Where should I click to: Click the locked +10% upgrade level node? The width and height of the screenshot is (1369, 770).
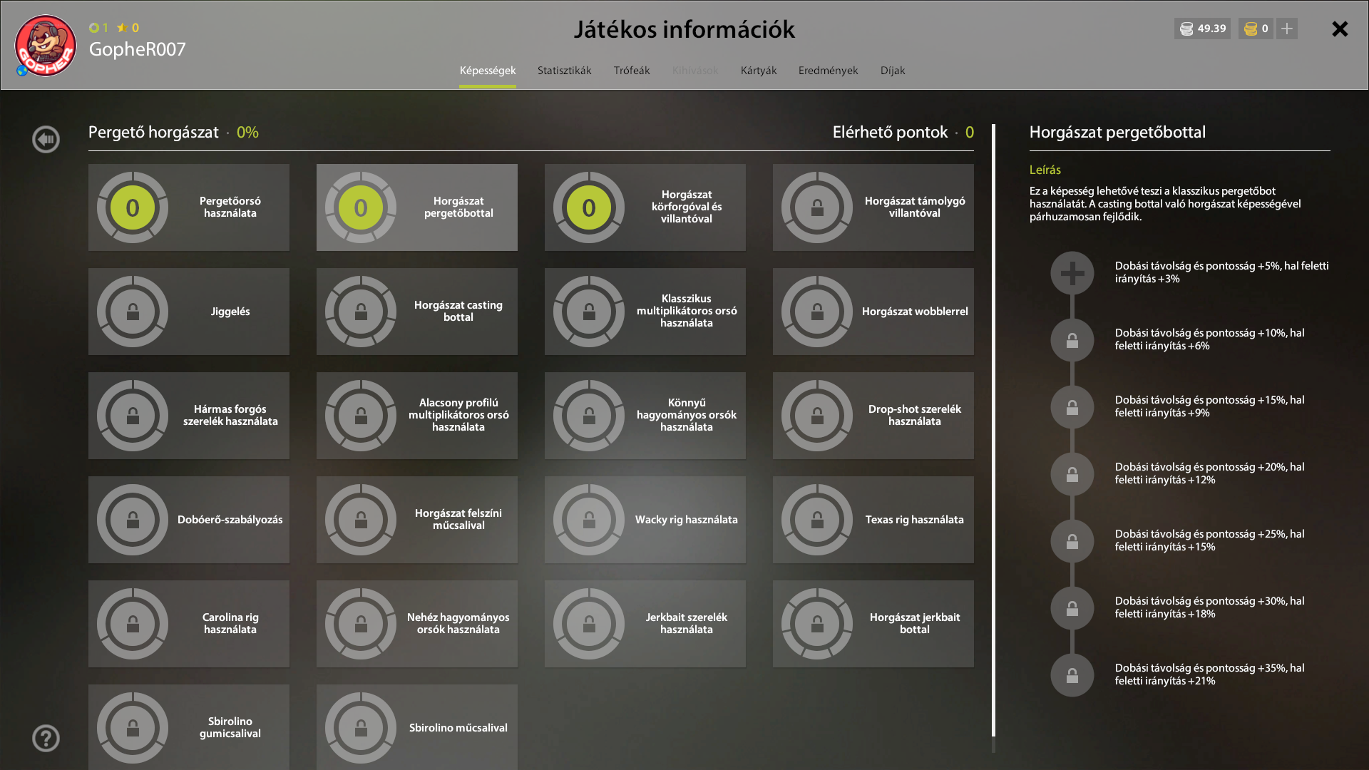pyautogui.click(x=1072, y=340)
